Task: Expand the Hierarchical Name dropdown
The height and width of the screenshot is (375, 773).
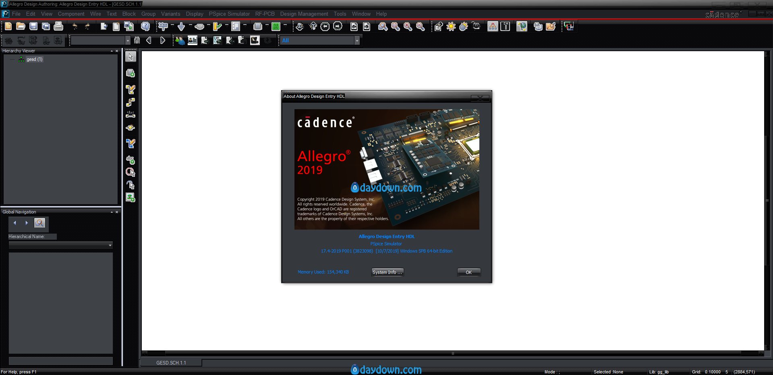Action: [x=110, y=245]
